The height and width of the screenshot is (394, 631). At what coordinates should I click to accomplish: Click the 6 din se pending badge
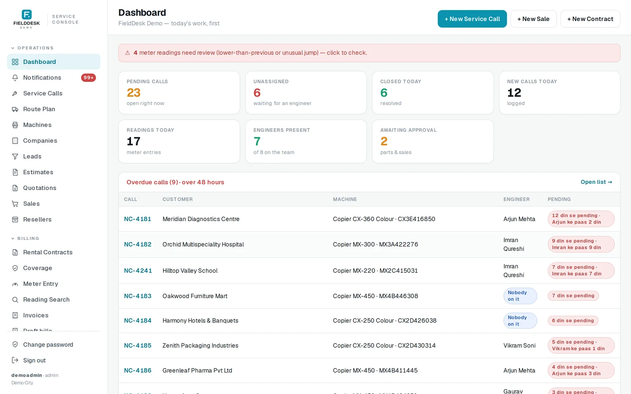click(x=573, y=320)
